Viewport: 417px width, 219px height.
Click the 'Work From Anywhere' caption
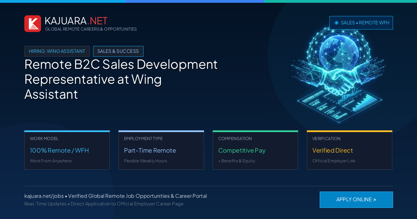(51, 161)
